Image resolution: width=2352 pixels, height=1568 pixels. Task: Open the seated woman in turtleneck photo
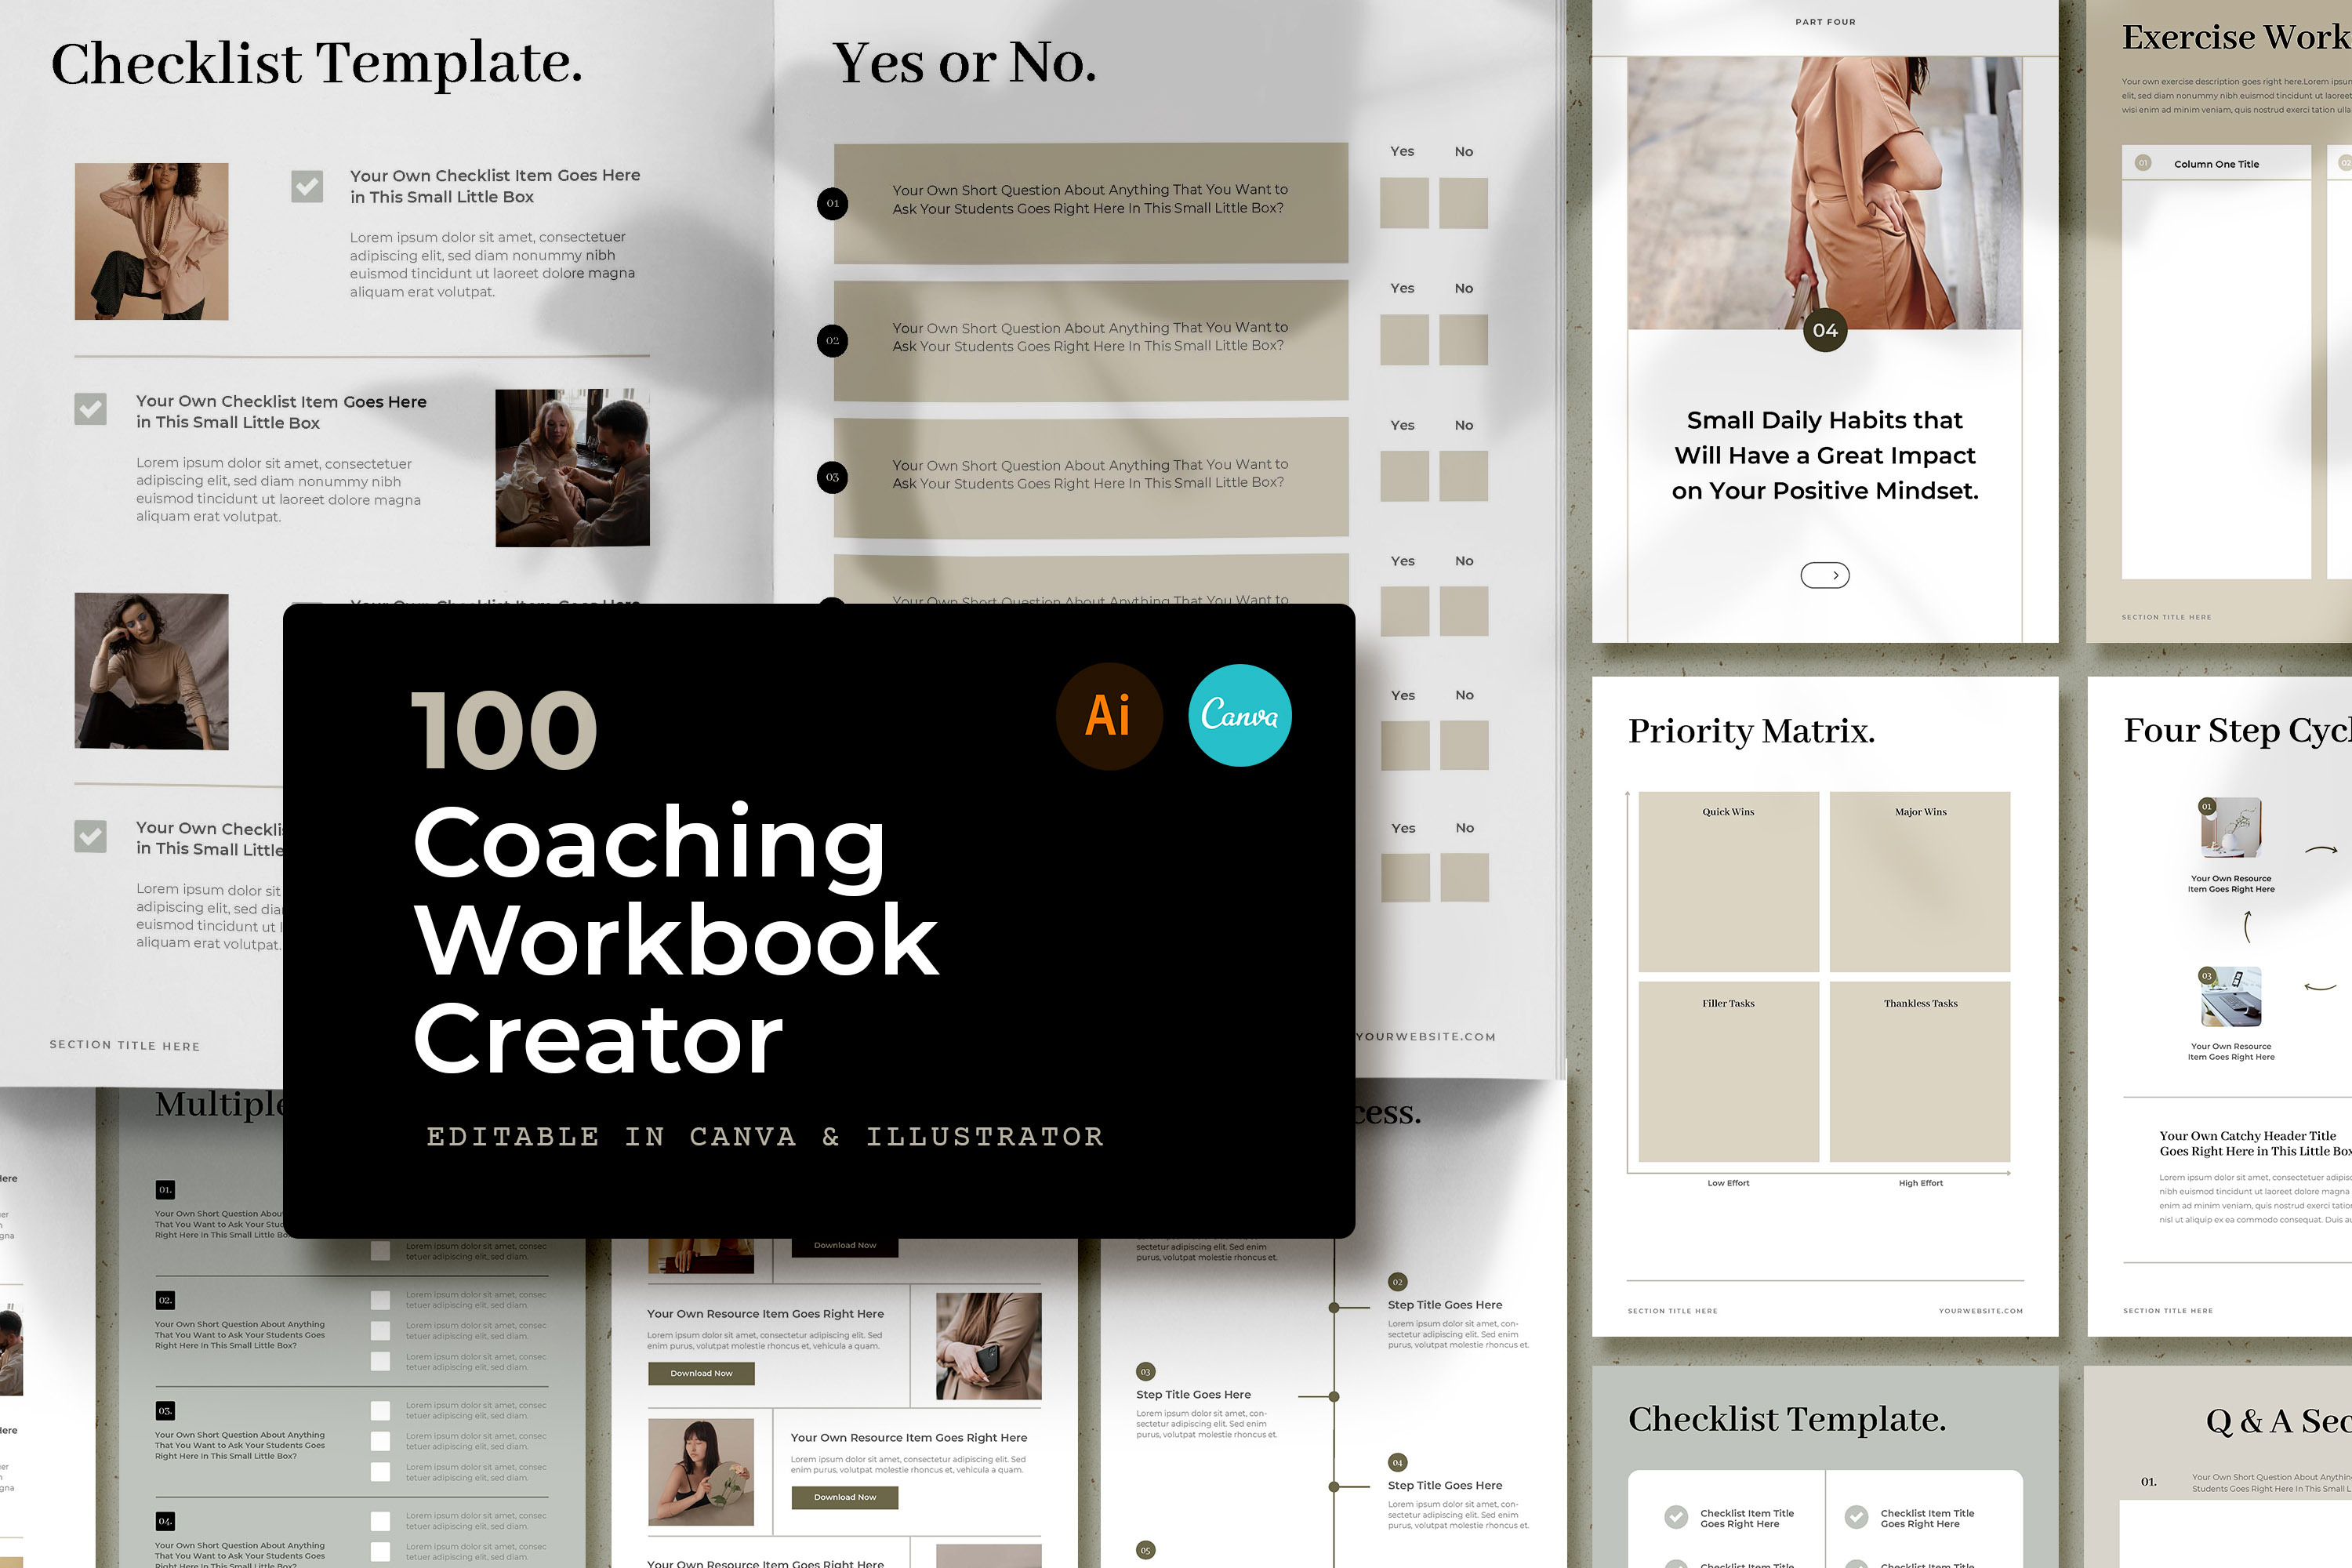[x=152, y=671]
